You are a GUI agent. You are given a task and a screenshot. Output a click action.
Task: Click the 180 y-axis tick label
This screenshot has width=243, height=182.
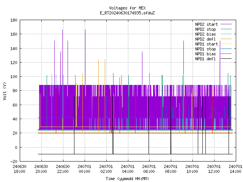[14, 20]
